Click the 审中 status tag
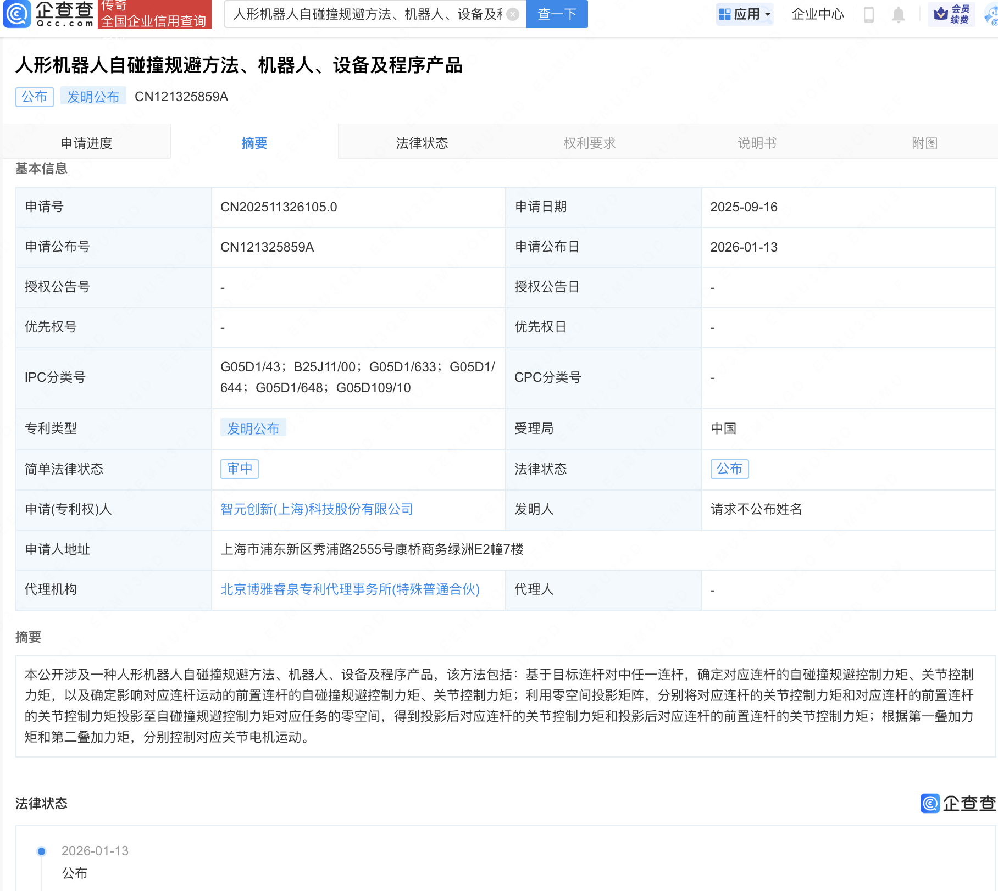The image size is (998, 891). pos(240,469)
